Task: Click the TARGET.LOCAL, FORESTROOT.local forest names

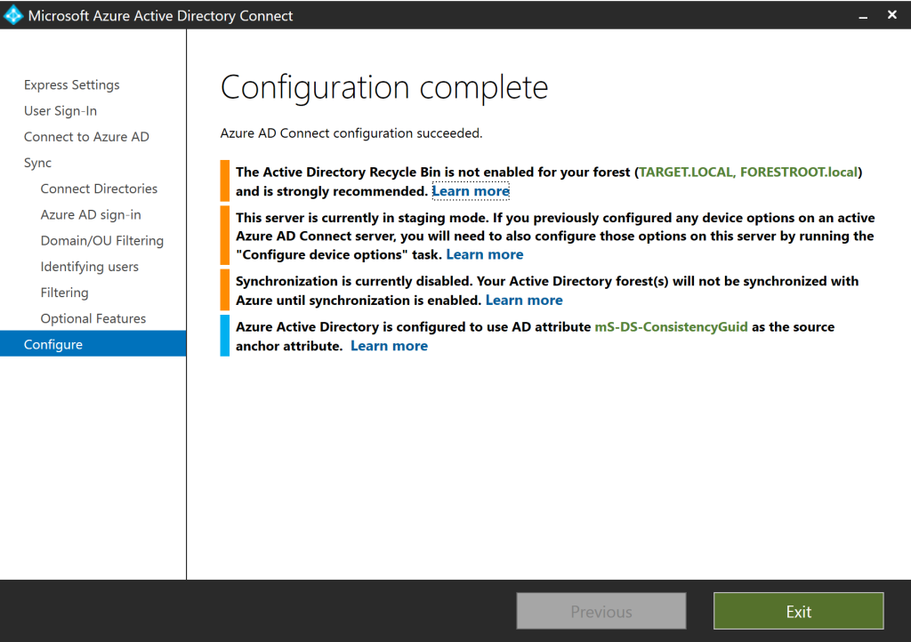Action: point(748,173)
